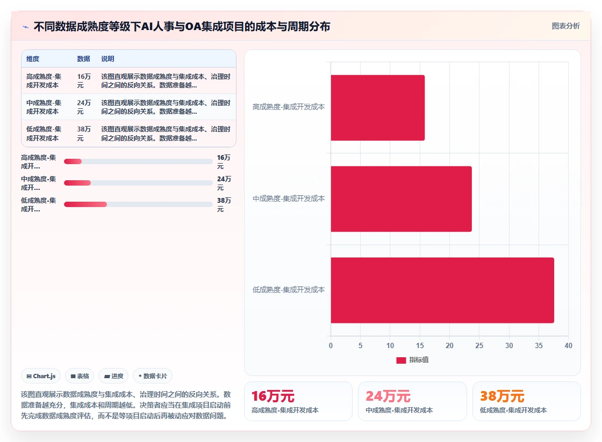This screenshot has width=602, height=442.
Task: Click the 高成熟度 progress bar showing 16万元
Action: click(x=138, y=161)
